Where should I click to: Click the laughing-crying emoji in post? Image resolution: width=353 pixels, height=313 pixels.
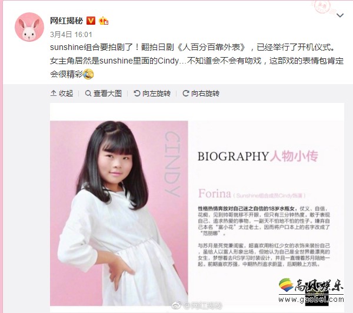88,74
